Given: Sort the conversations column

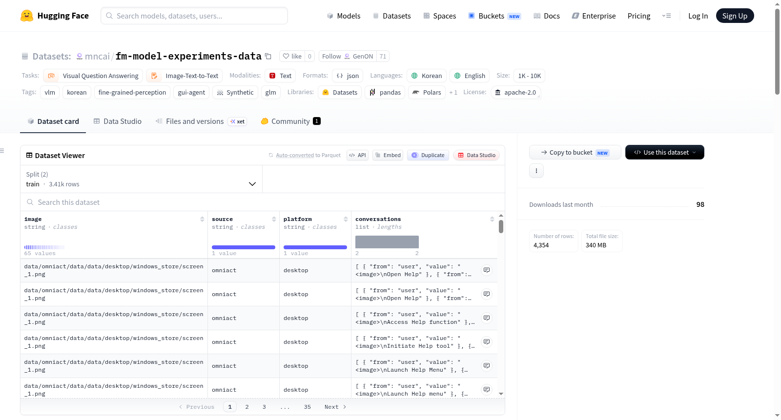Looking at the screenshot, I should (492, 220).
